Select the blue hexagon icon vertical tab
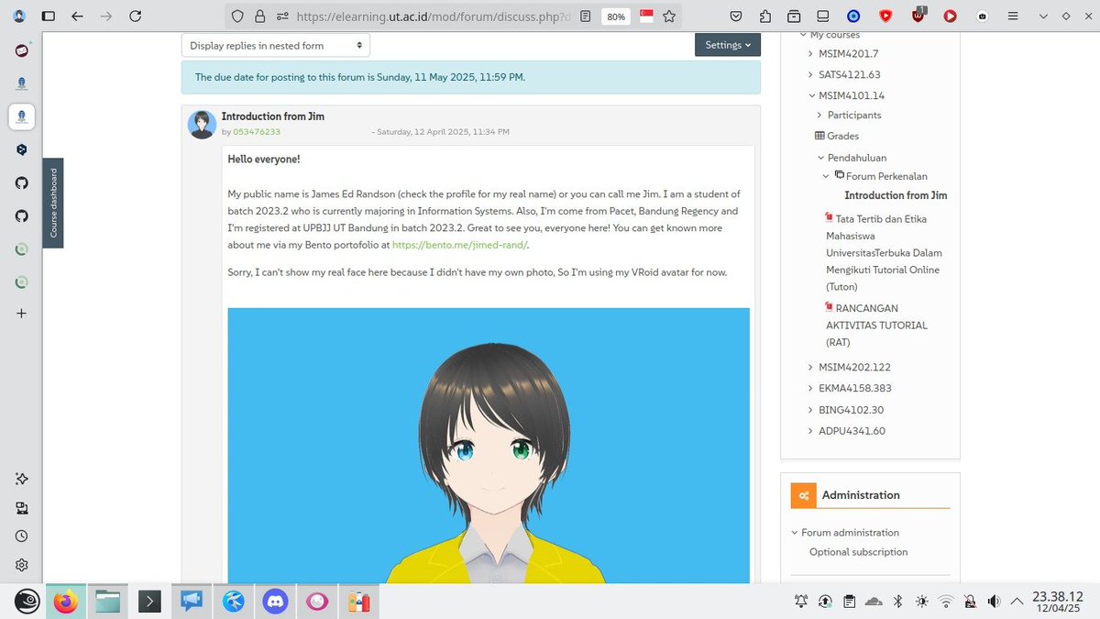The height and width of the screenshot is (619, 1100). [x=22, y=149]
